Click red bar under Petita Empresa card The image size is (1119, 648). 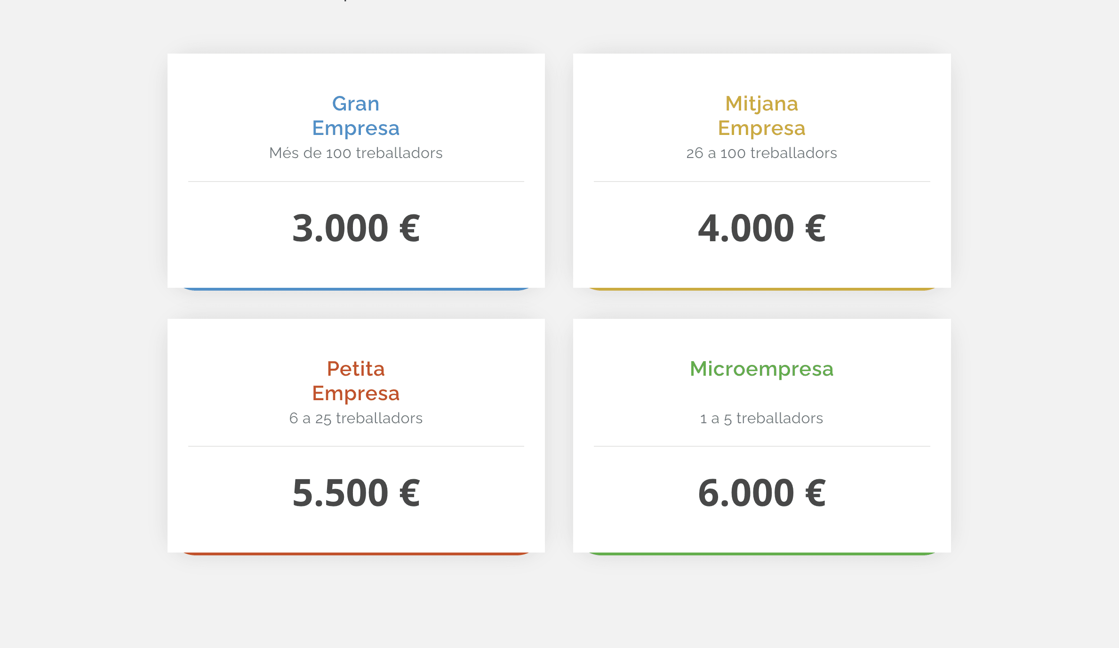pos(356,553)
